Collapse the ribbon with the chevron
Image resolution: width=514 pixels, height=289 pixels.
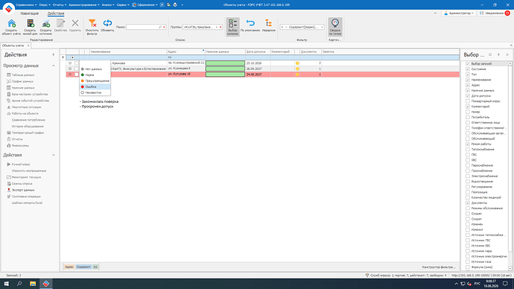pos(435,13)
